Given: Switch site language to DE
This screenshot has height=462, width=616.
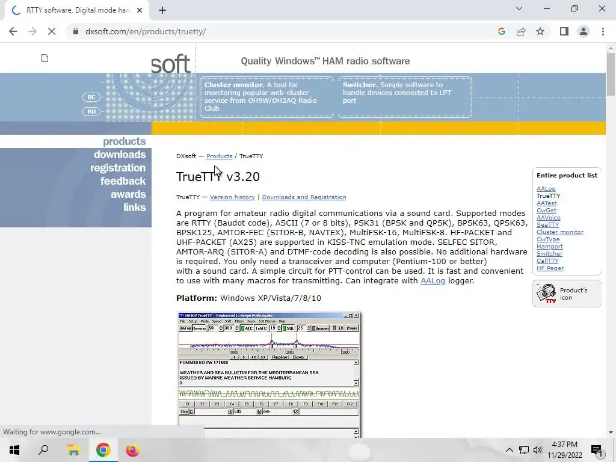Looking at the screenshot, I should coord(91,97).
